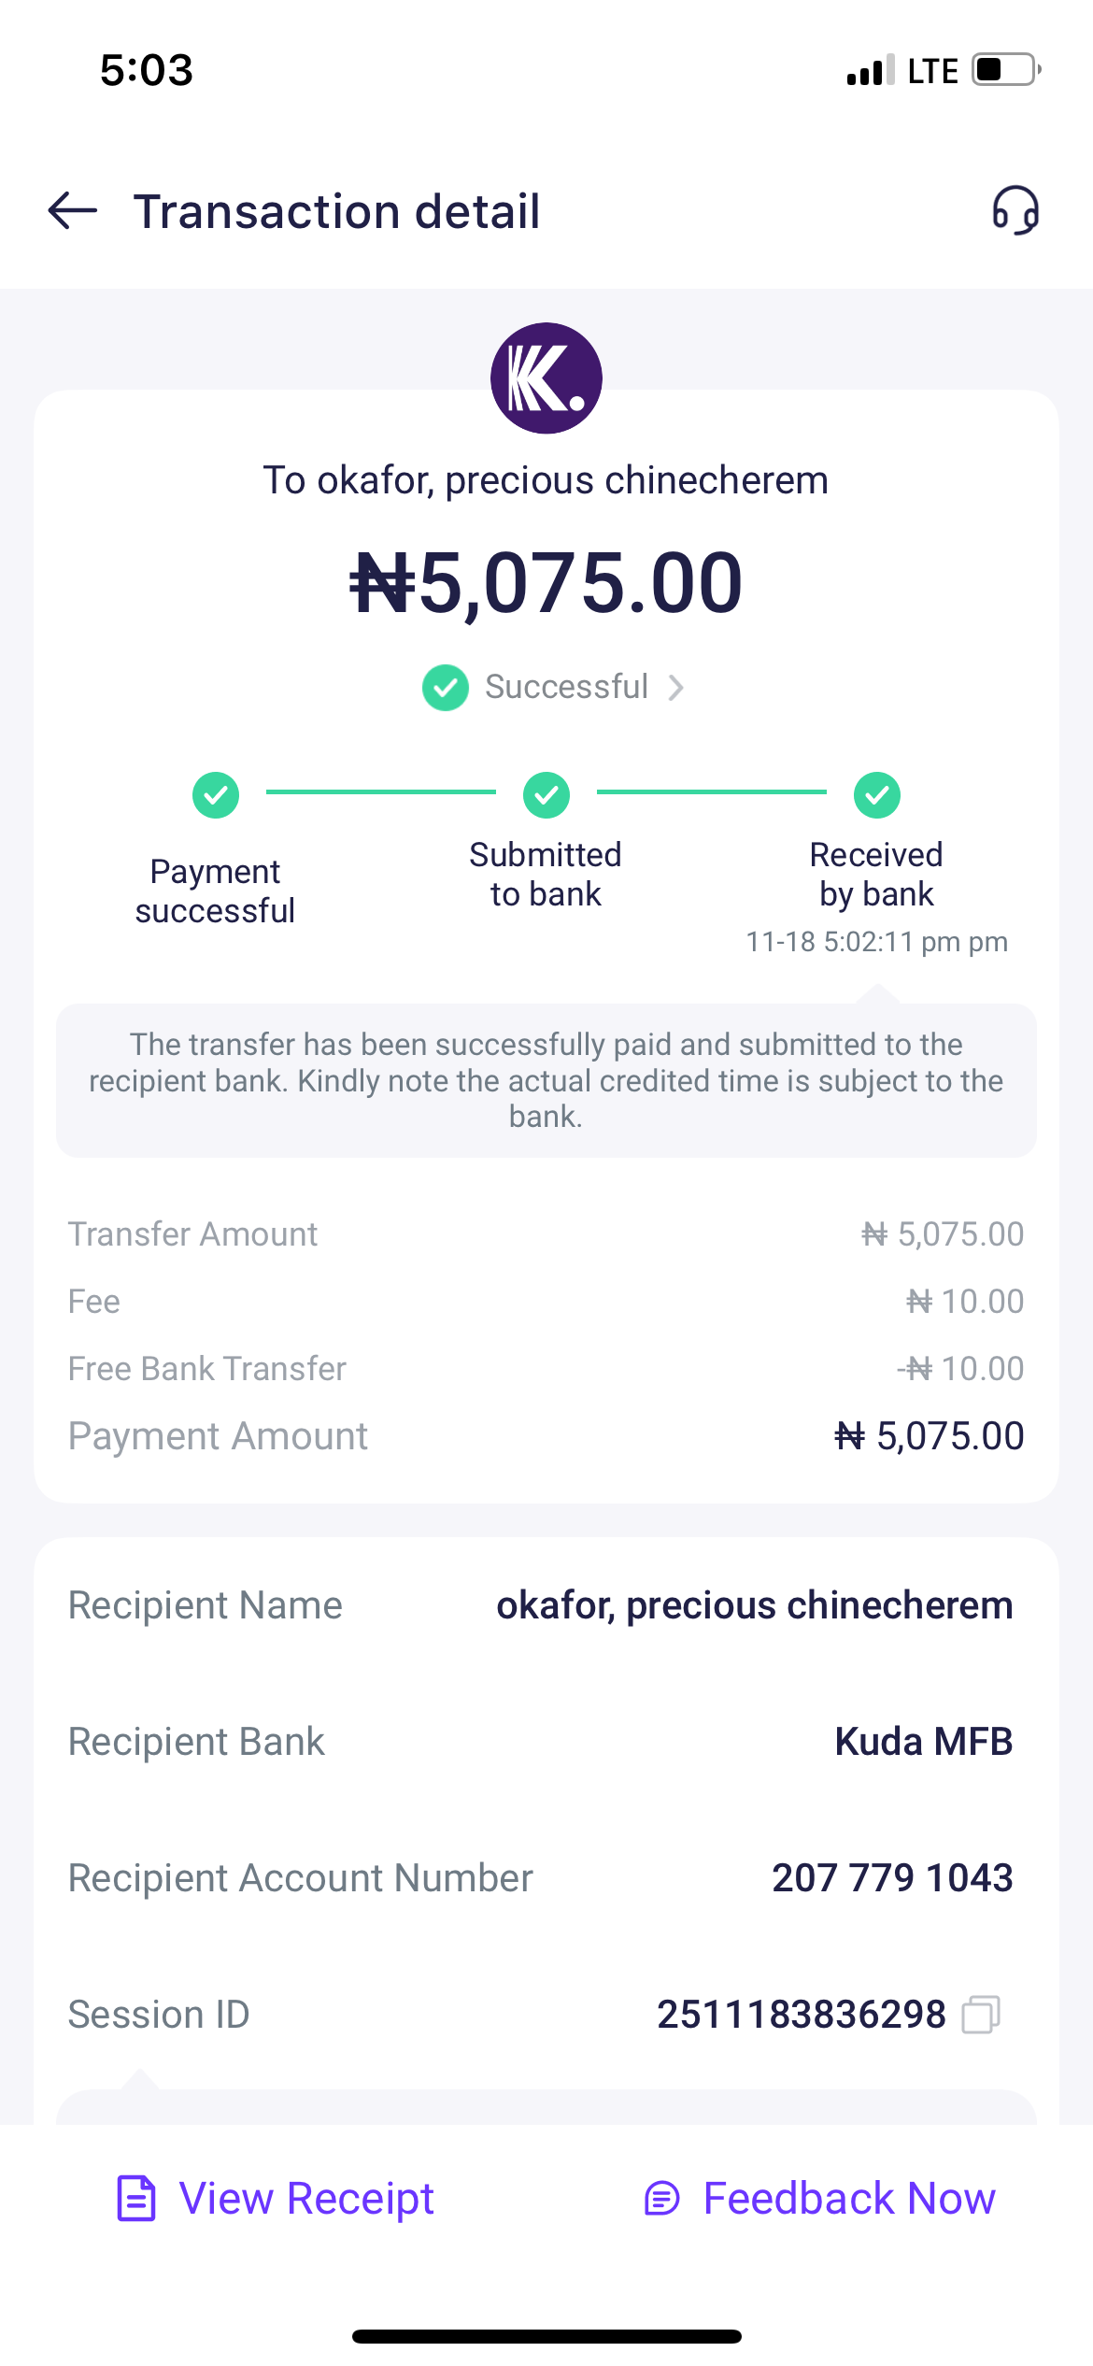This screenshot has height=2366, width=1093.
Task: Tap the Successful status label
Action: [566, 688]
